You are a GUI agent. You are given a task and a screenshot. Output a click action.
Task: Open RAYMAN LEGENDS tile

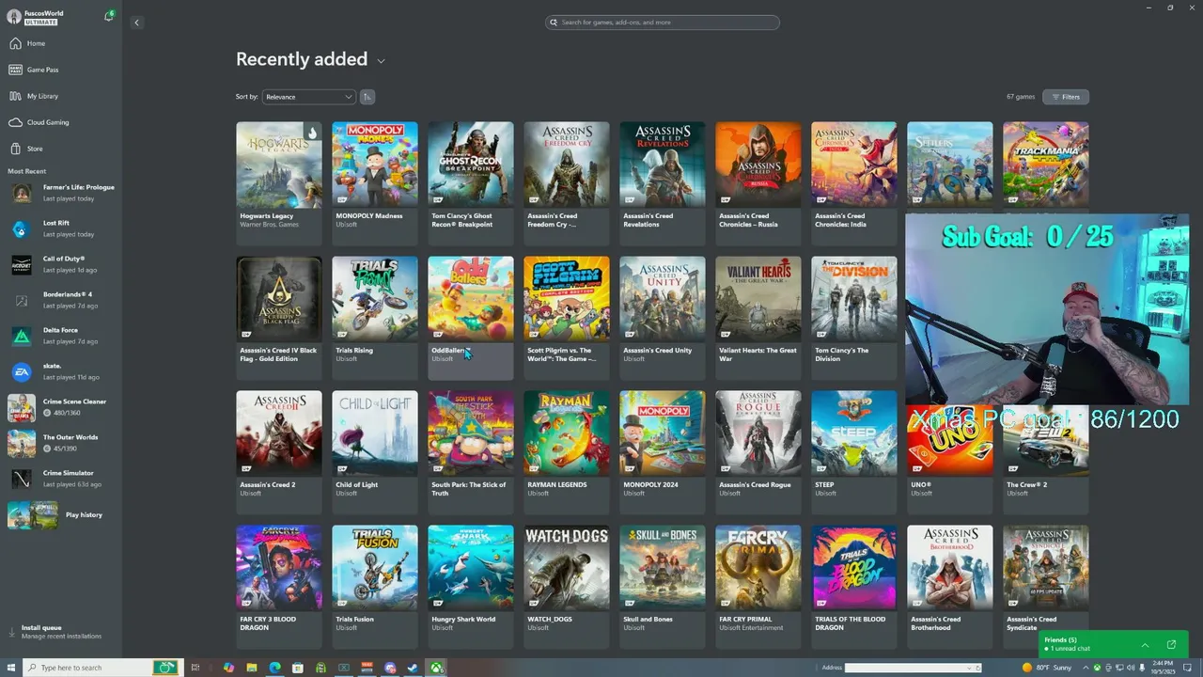(567, 452)
